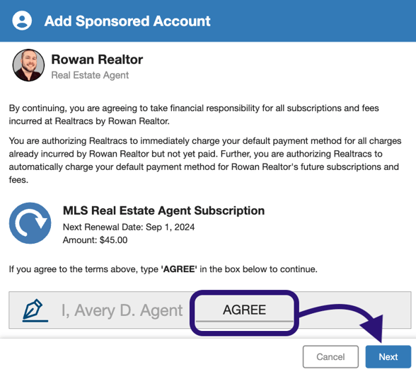The image size is (416, 372).
Task: Click the Next button
Action: pyautogui.click(x=388, y=356)
